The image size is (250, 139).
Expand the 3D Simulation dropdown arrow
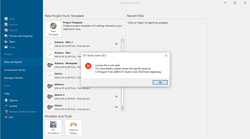pos(60,133)
